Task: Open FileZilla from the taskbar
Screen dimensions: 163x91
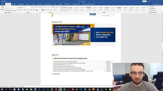Action: click(x=89, y=89)
